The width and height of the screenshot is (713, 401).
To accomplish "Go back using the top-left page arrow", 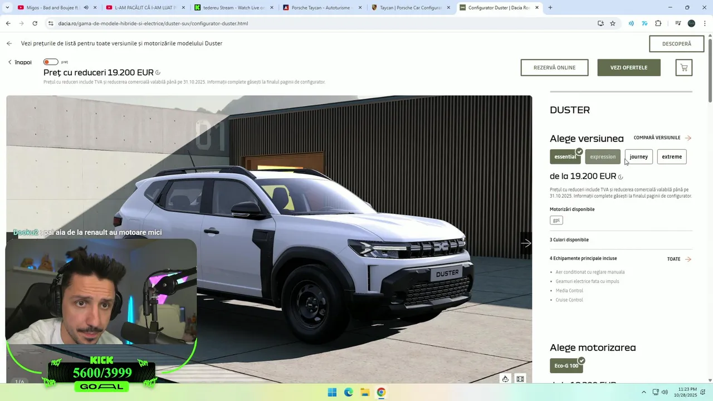I will pyautogui.click(x=9, y=43).
